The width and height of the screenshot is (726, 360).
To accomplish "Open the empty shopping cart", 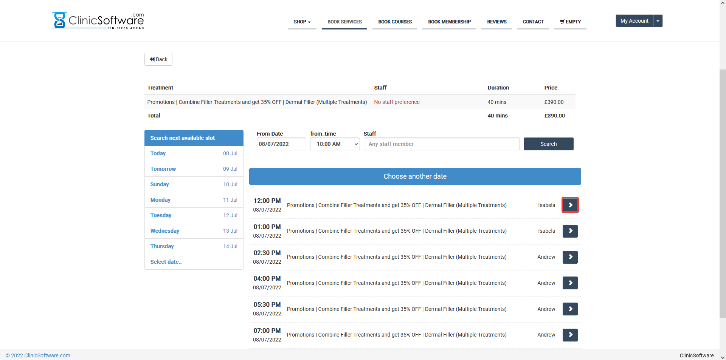I will pyautogui.click(x=570, y=22).
